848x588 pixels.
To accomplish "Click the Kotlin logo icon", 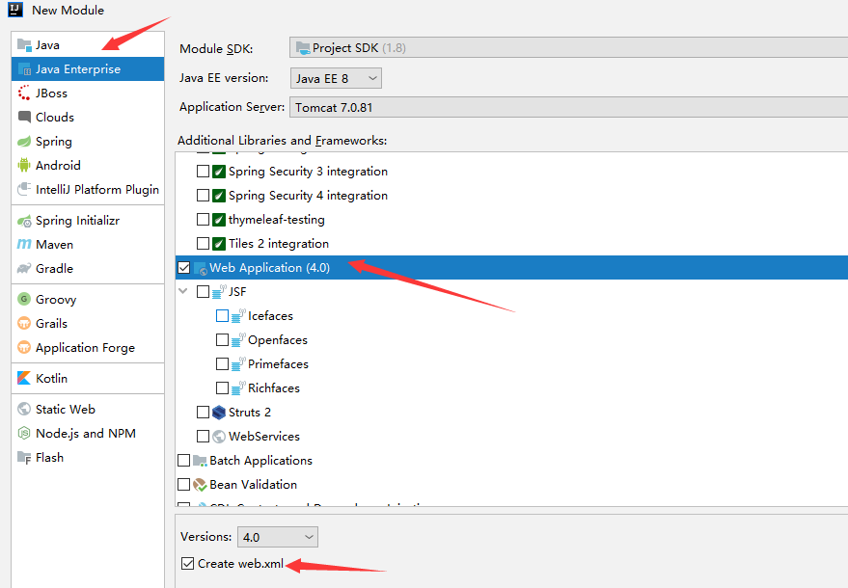I will (24, 378).
